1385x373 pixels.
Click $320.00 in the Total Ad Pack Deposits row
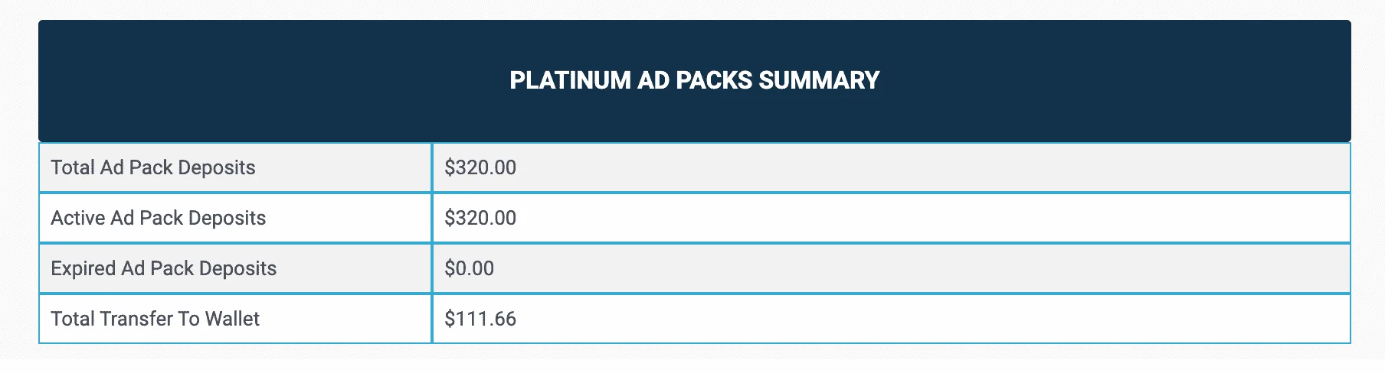(480, 167)
